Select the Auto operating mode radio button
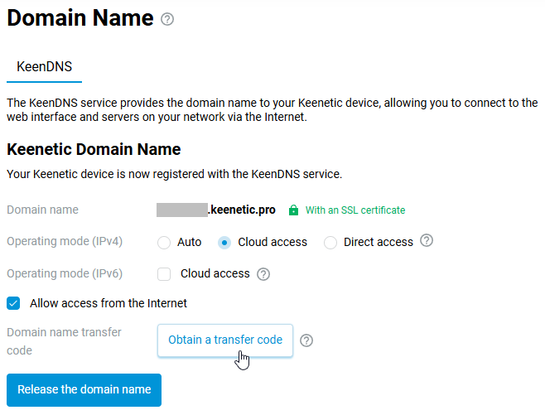 164,243
